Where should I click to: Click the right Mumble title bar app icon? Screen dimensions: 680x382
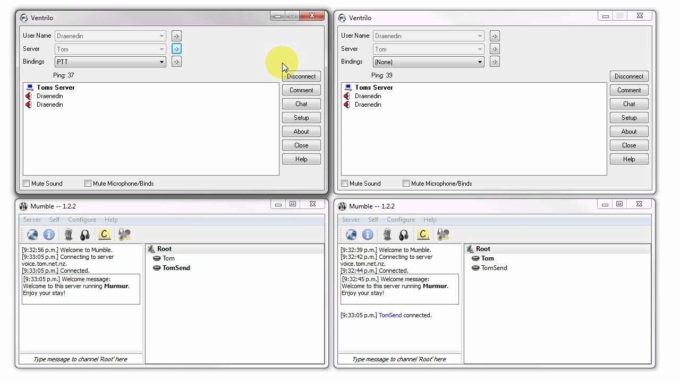342,206
